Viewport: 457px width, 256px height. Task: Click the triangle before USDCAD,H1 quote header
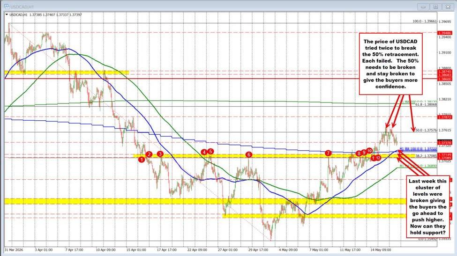[x=7, y=15]
